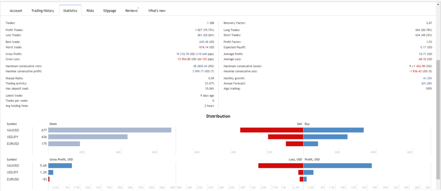Click the XAUUSD blue buy bar

coord(334,130)
